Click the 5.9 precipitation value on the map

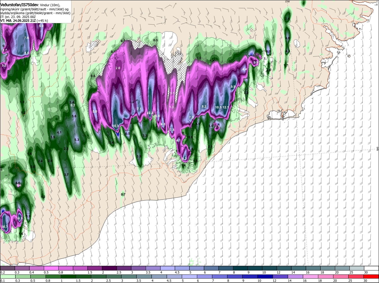pos(28,216)
